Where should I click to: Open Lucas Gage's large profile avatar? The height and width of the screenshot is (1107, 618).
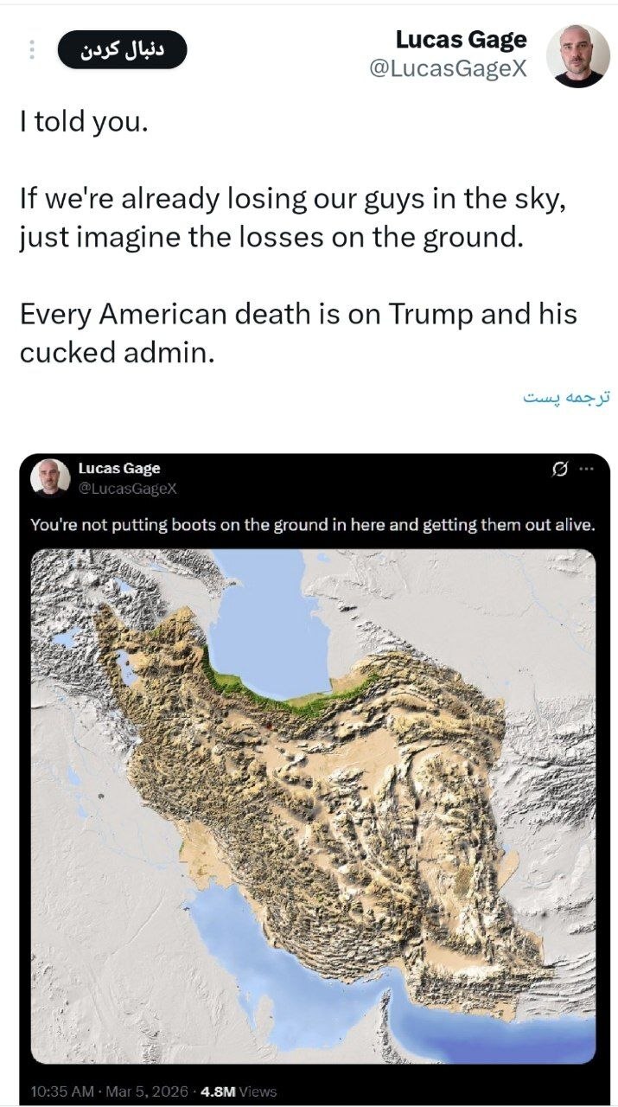[x=578, y=55]
